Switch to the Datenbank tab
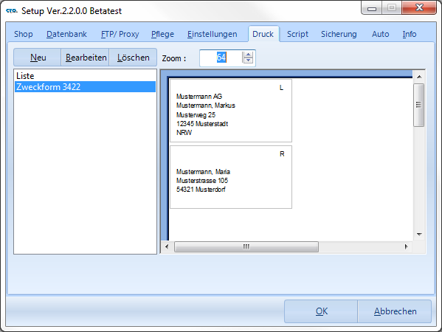The height and width of the screenshot is (332, 442). (66, 34)
